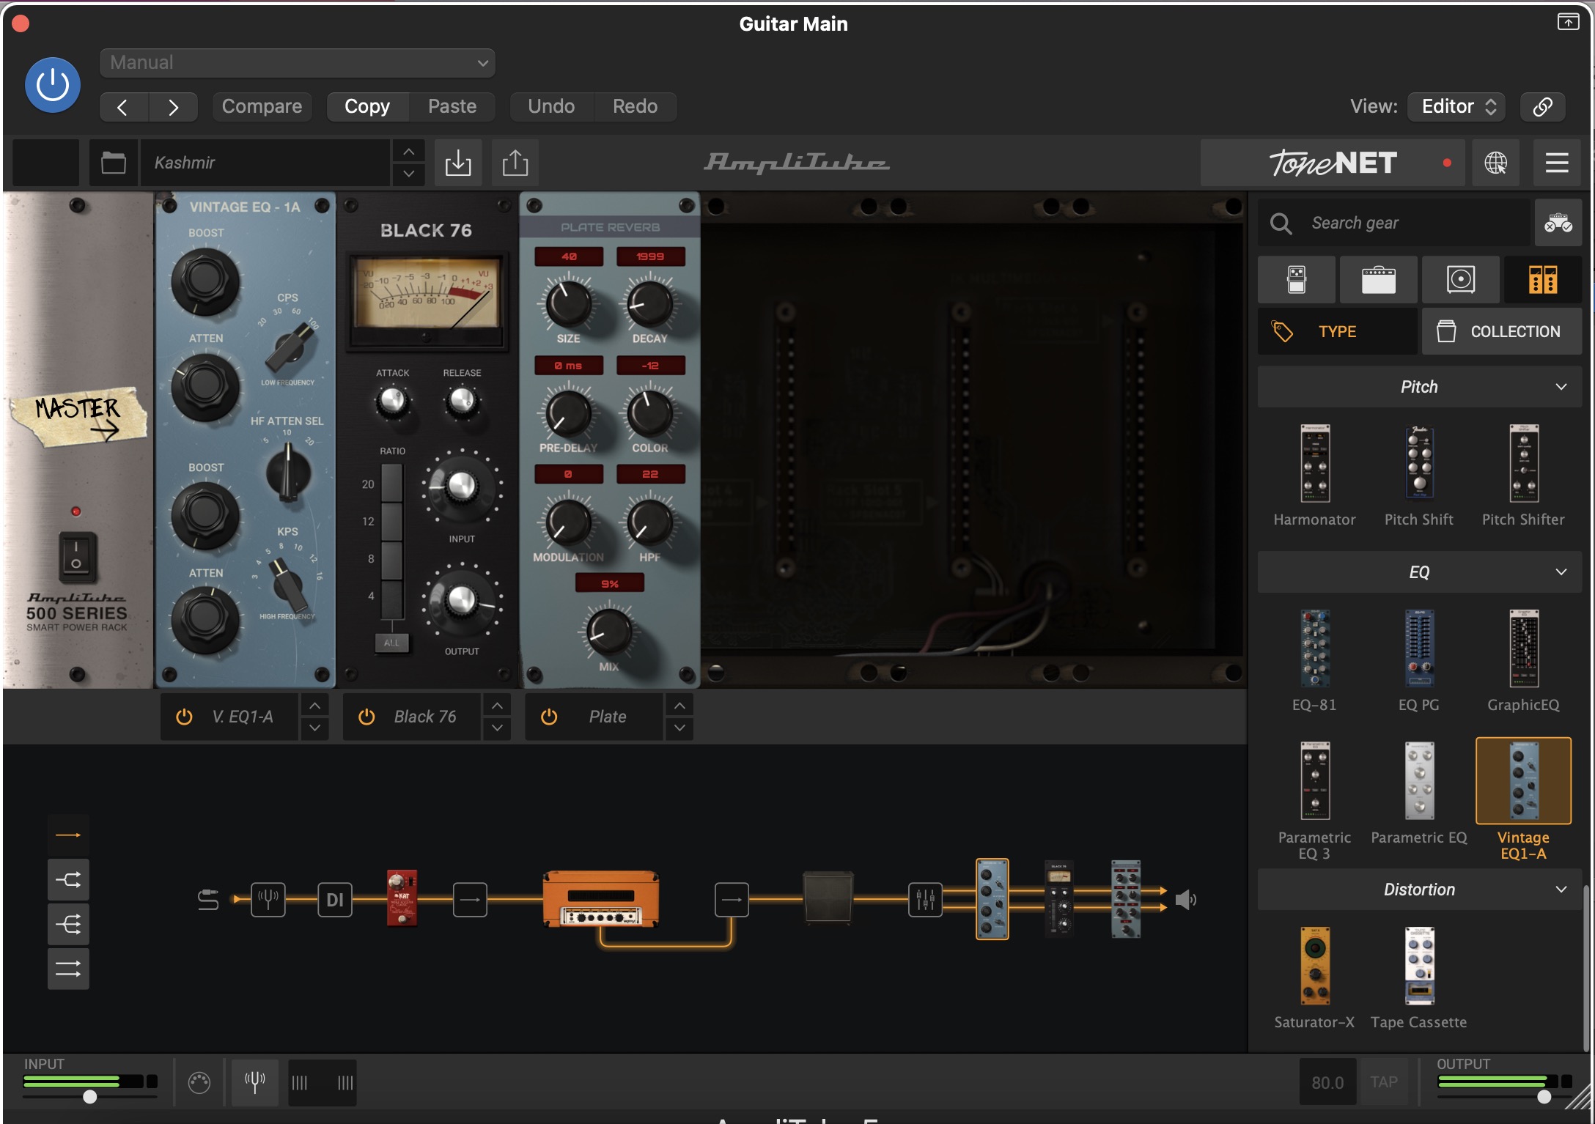Click the Redo button
This screenshot has width=1595, height=1124.
tap(635, 107)
